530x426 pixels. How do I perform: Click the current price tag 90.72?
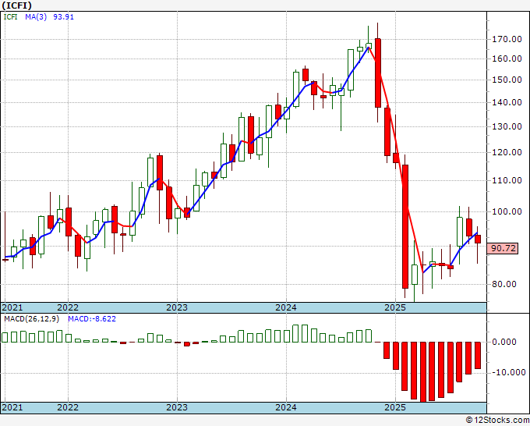tap(503, 249)
